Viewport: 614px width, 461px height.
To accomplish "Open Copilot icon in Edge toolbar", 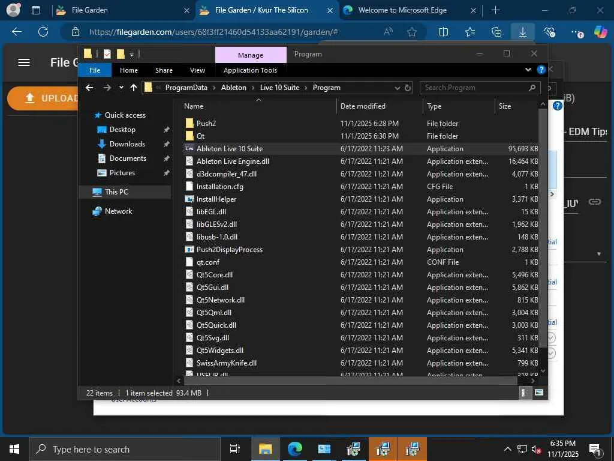I will pos(600,32).
